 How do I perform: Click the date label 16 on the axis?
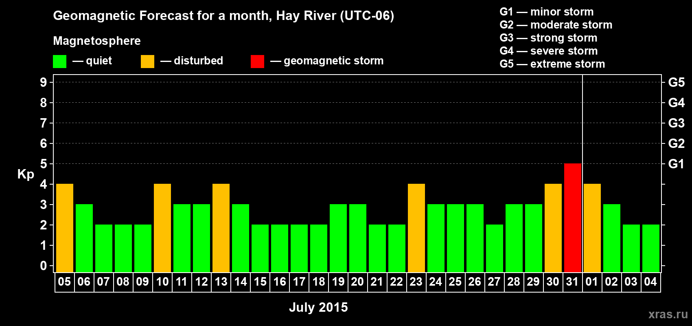pyautogui.click(x=279, y=282)
